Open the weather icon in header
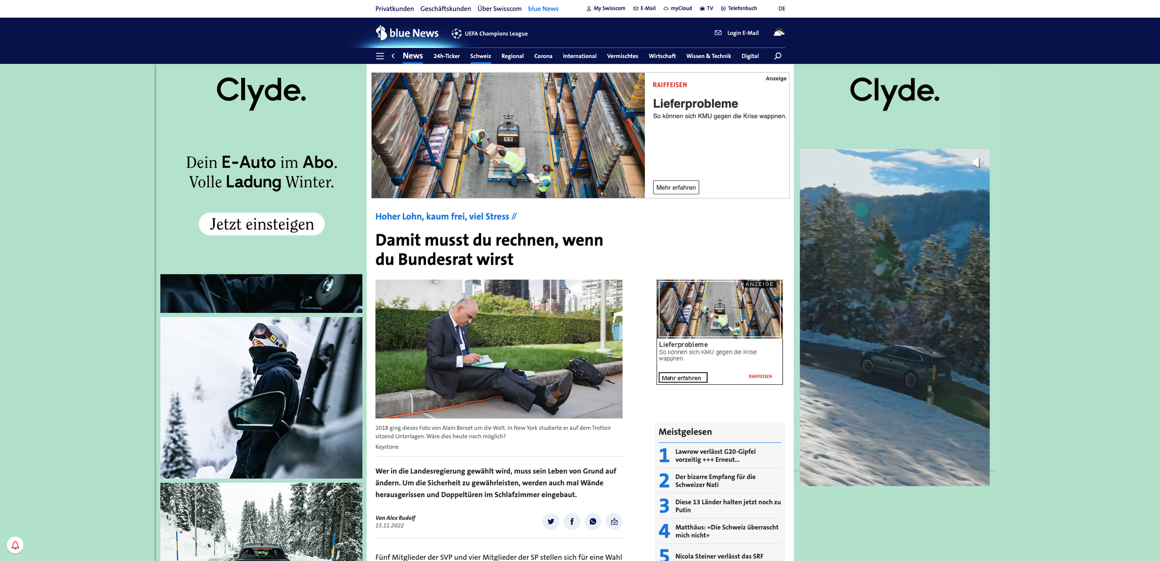 779,32
